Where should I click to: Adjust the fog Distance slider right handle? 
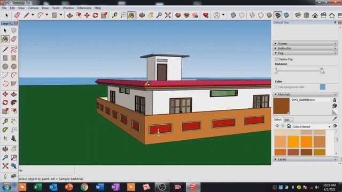(322, 71)
